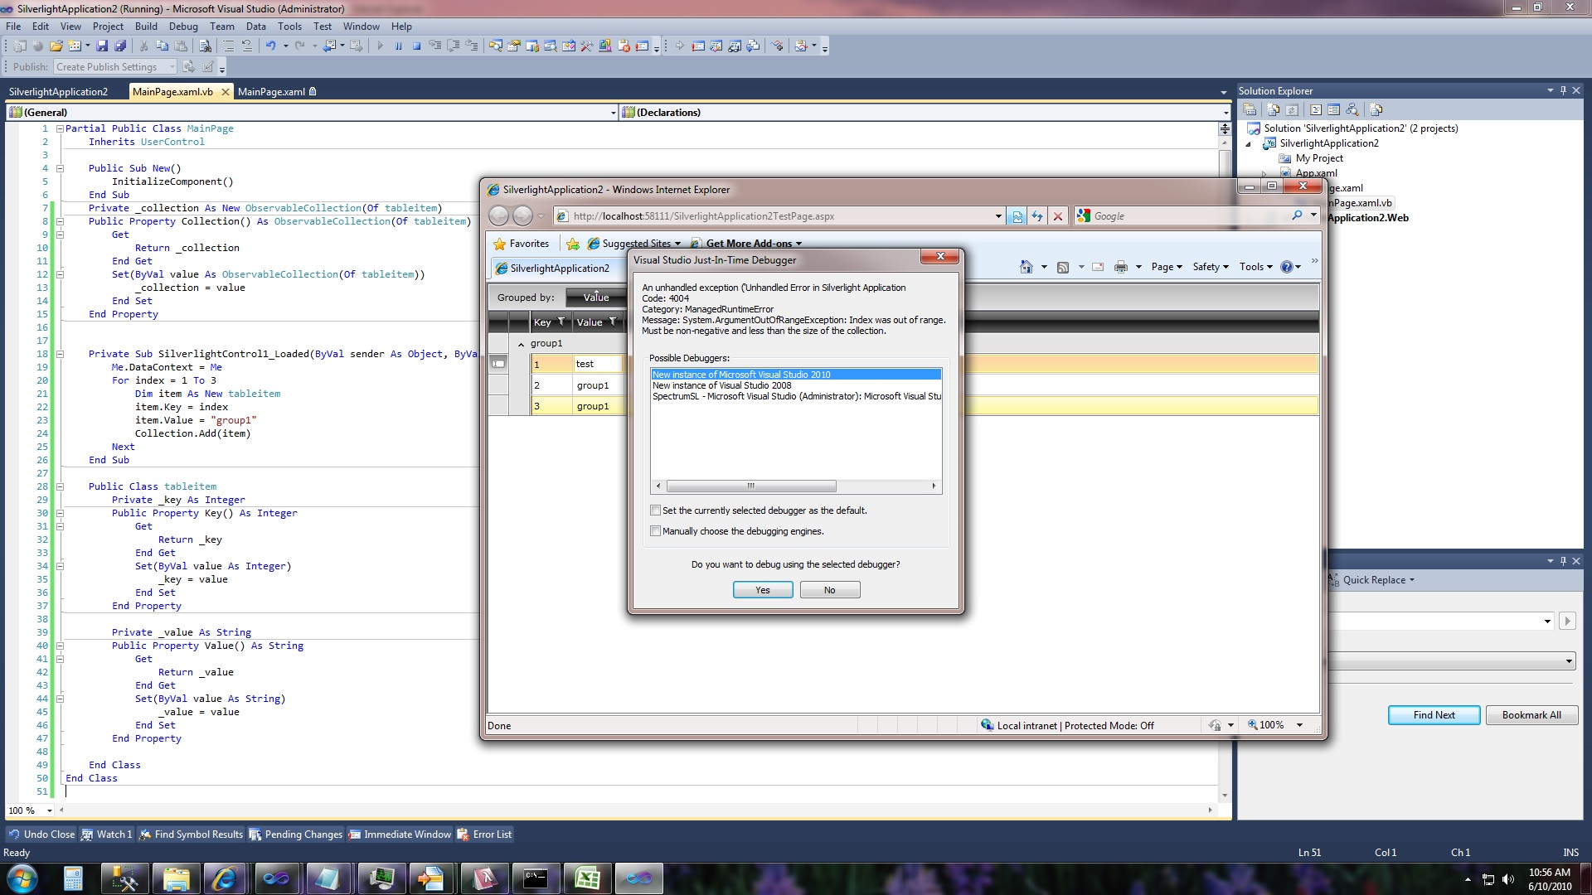Click the Pin icon on Solution Explorer panel

coord(1563,90)
